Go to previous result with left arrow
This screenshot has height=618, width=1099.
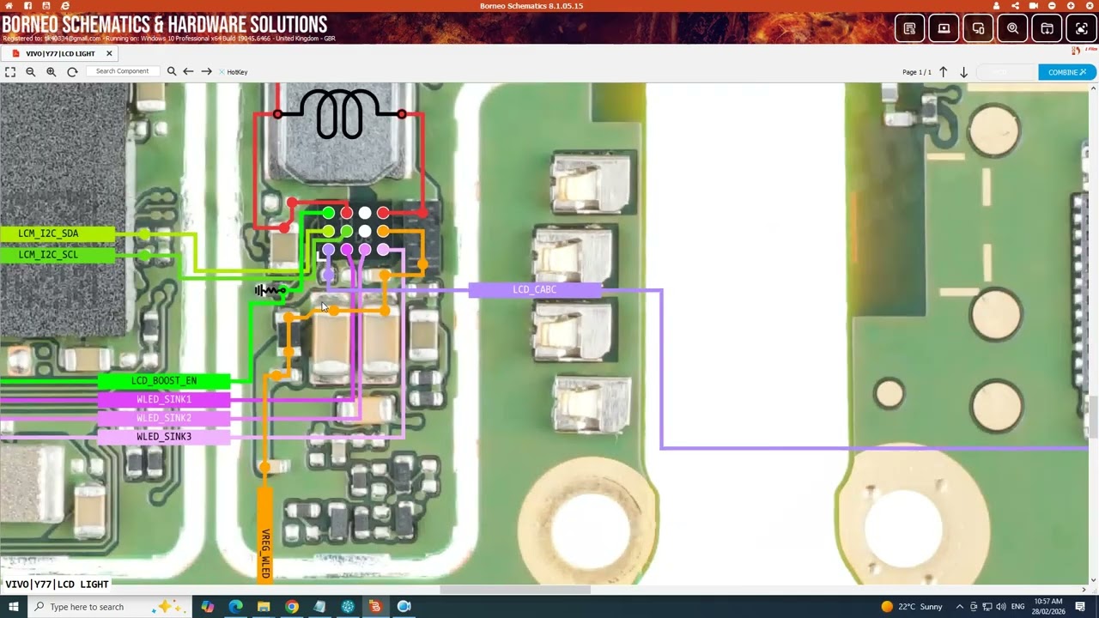[x=188, y=72]
